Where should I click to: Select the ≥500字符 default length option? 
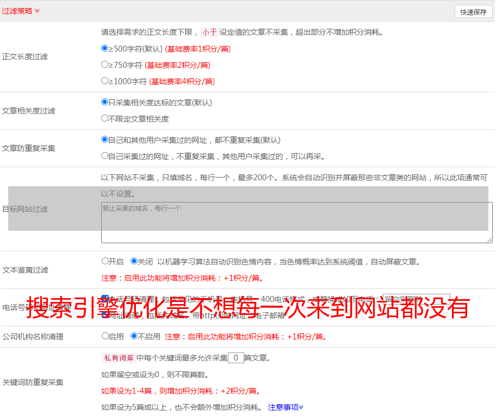coord(105,48)
